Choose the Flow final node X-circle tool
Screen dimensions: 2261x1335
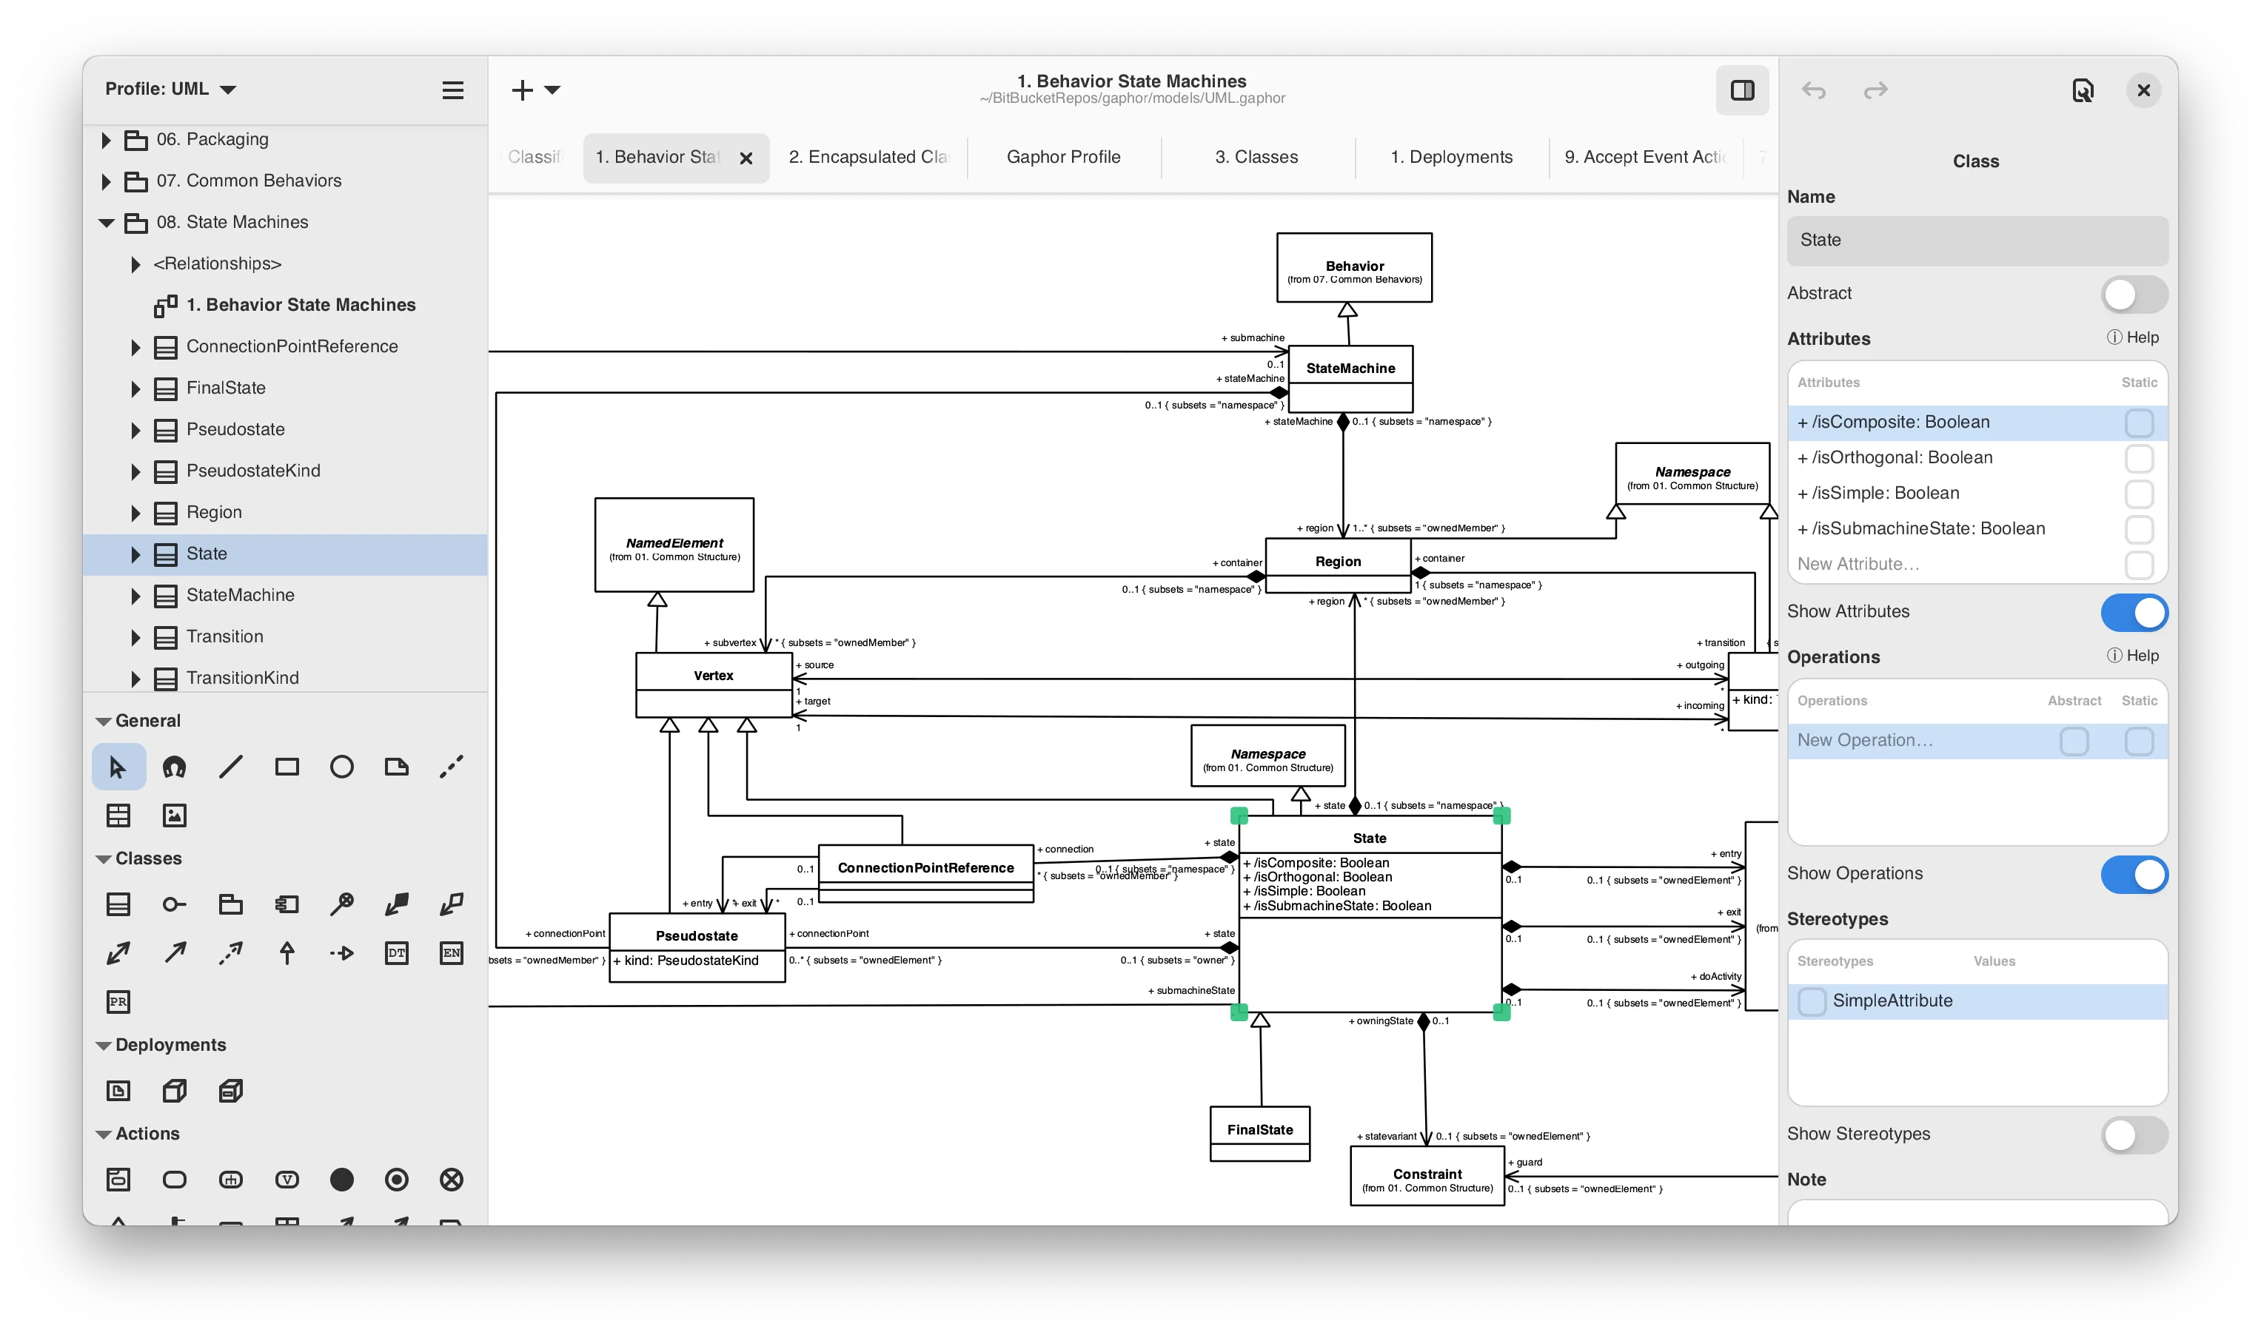(452, 1180)
